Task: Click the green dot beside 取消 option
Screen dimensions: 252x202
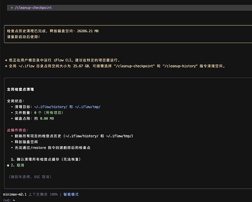Action: click(x=8, y=165)
